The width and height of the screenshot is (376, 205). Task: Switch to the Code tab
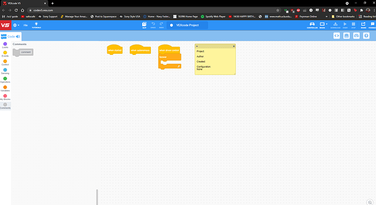pyautogui.click(x=11, y=36)
